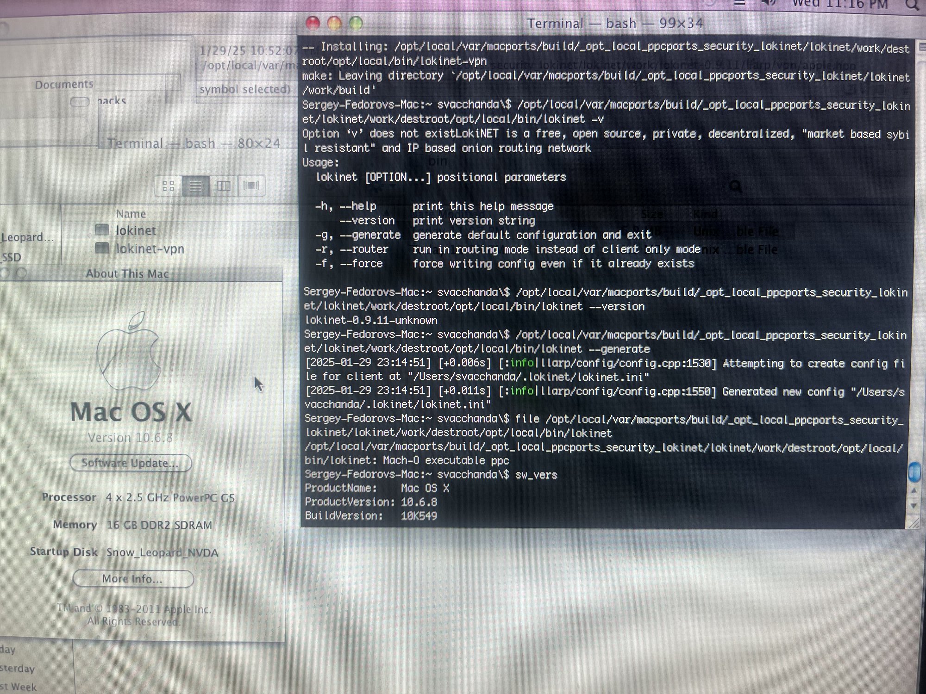
Task: Click the -g, --generate option line
Action: (x=483, y=235)
